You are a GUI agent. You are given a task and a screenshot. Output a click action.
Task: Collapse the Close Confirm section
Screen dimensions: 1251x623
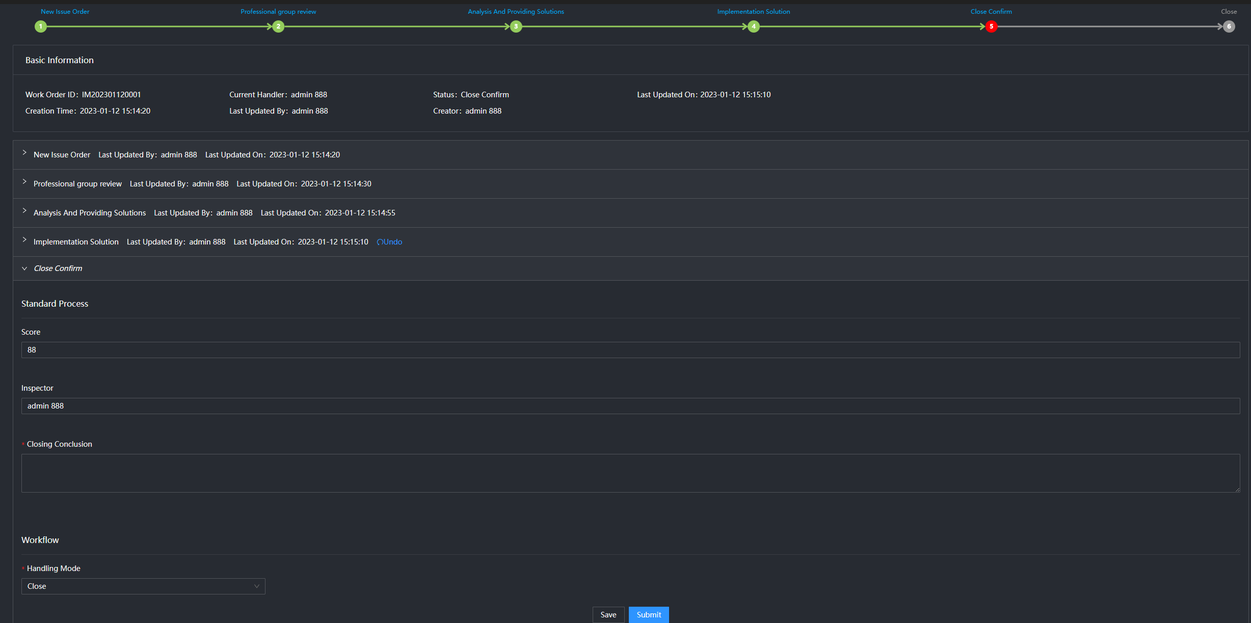coord(24,268)
